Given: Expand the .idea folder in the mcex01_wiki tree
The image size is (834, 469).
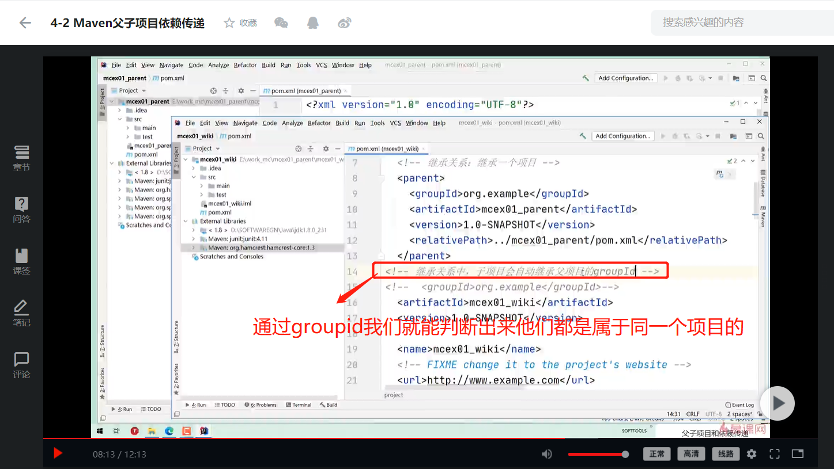Looking at the screenshot, I should click(194, 169).
